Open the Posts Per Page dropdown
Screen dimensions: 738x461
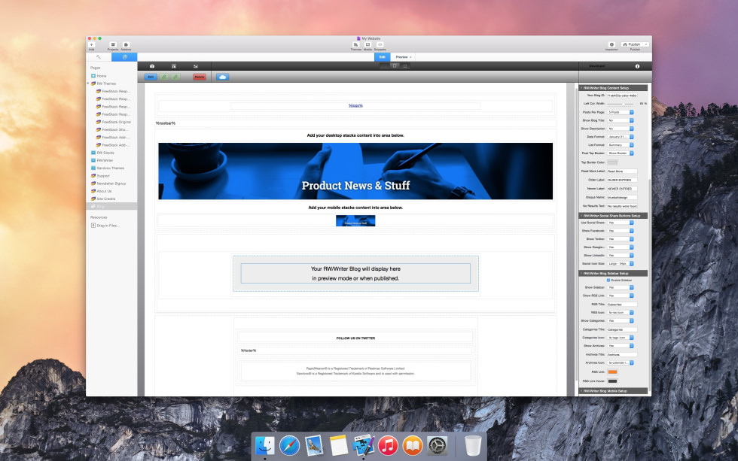(x=621, y=112)
